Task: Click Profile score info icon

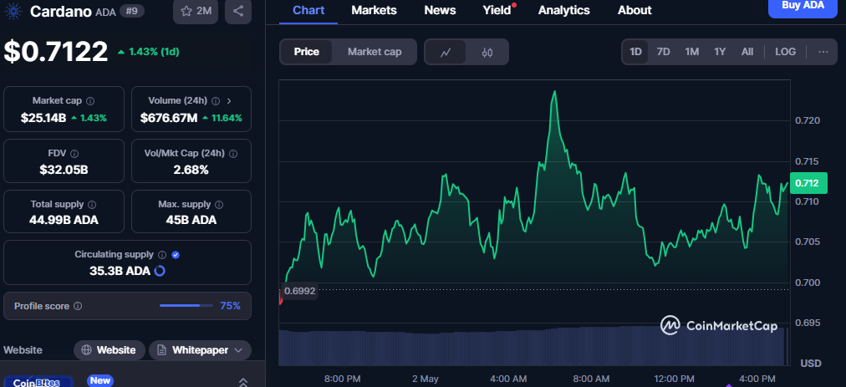Action: click(x=77, y=306)
